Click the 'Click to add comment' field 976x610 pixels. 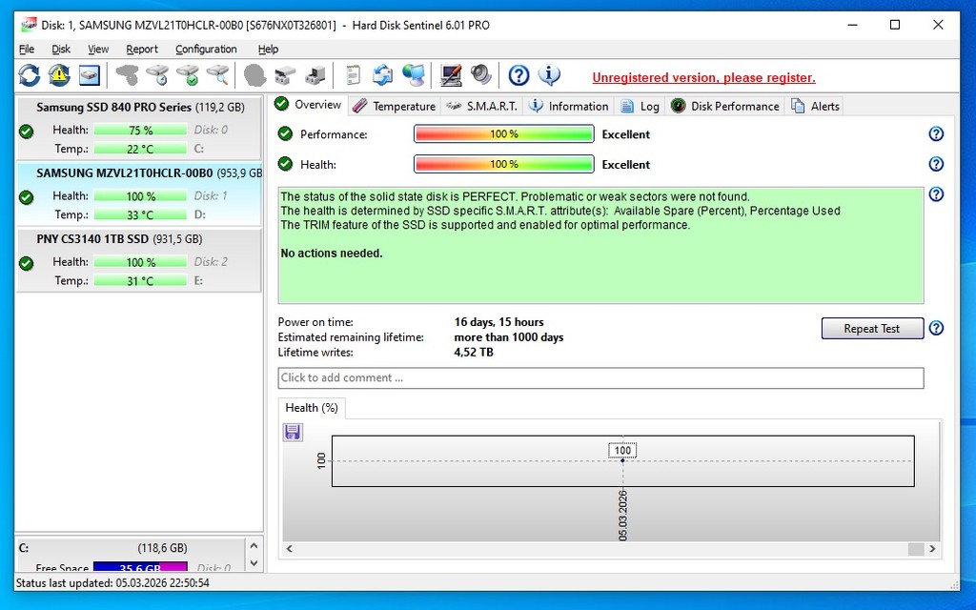(600, 378)
